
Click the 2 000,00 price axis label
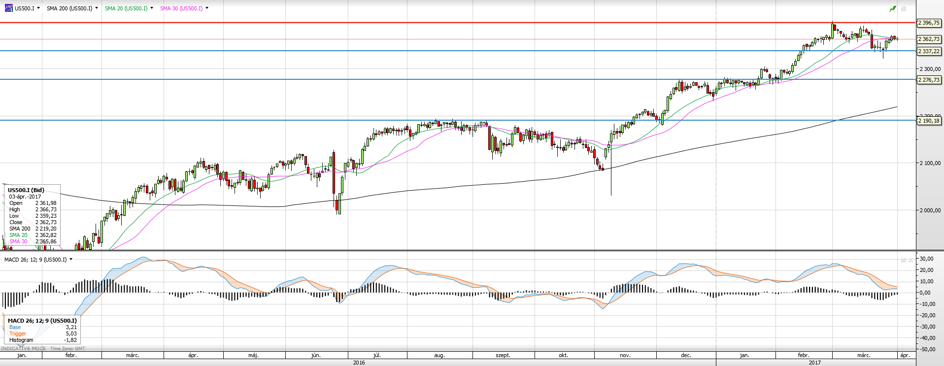(930, 210)
